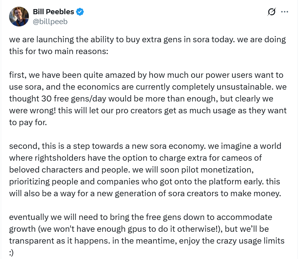Click the smiley ":)" at the tweet's end
299x259 pixels.
point(11,251)
